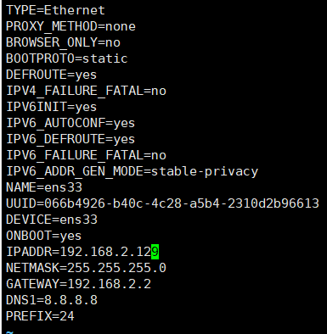327x334 pixels.
Task: Click the PREFIX=24 line
Action: 40,316
